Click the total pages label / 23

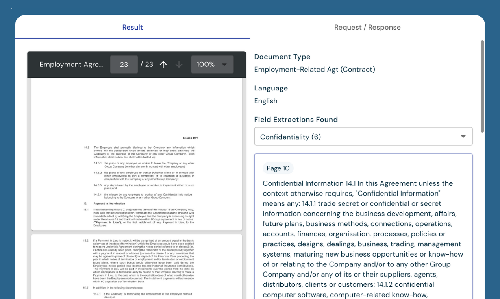pyautogui.click(x=147, y=65)
